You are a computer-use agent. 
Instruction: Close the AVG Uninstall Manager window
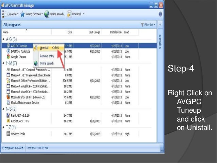[x=161, y=5]
